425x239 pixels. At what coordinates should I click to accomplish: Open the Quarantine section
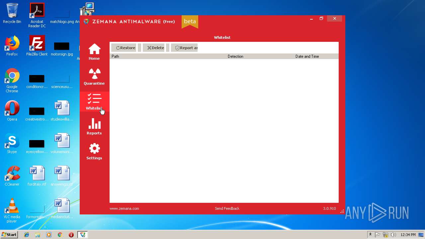tap(94, 77)
